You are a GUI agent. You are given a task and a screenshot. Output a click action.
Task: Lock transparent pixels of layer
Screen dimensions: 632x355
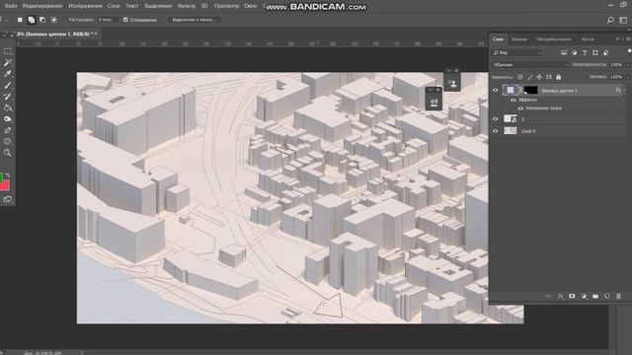coord(520,77)
